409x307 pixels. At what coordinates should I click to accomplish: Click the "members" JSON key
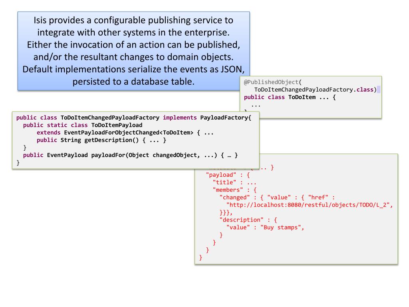[x=228, y=190]
